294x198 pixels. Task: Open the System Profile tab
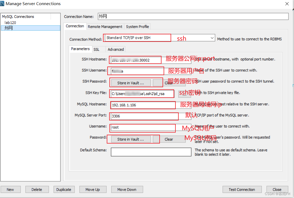137,27
